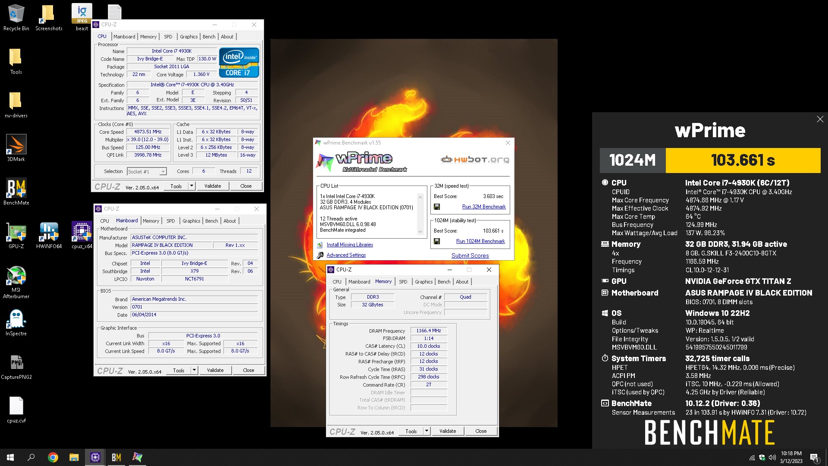Open the volume control in system tray
This screenshot has height=466, width=828.
pyautogui.click(x=772, y=457)
